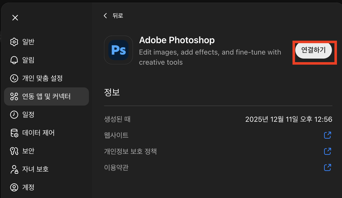Click the 개인정보 보호 정책 row label
Viewport: 342px width, 198px height.
[130, 152]
